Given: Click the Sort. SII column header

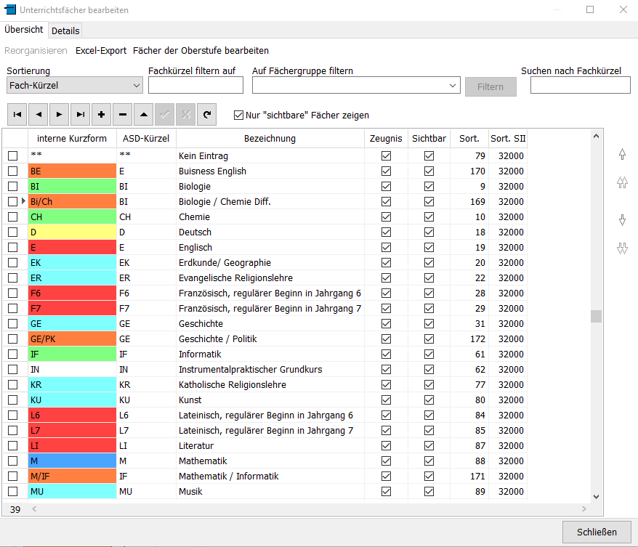Looking at the screenshot, I should (x=508, y=139).
